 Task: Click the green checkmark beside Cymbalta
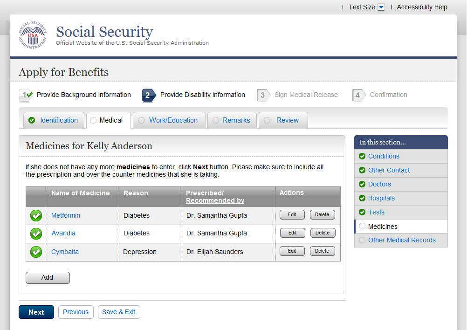(x=36, y=252)
